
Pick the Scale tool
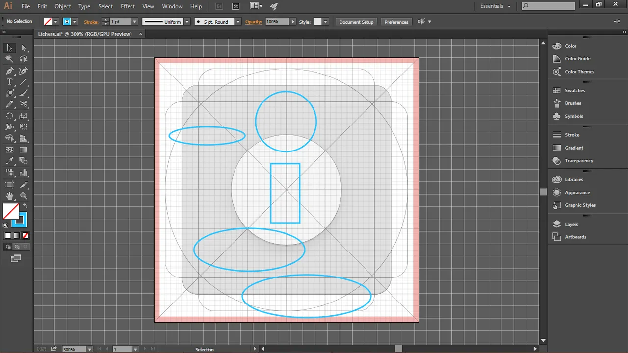[24, 116]
